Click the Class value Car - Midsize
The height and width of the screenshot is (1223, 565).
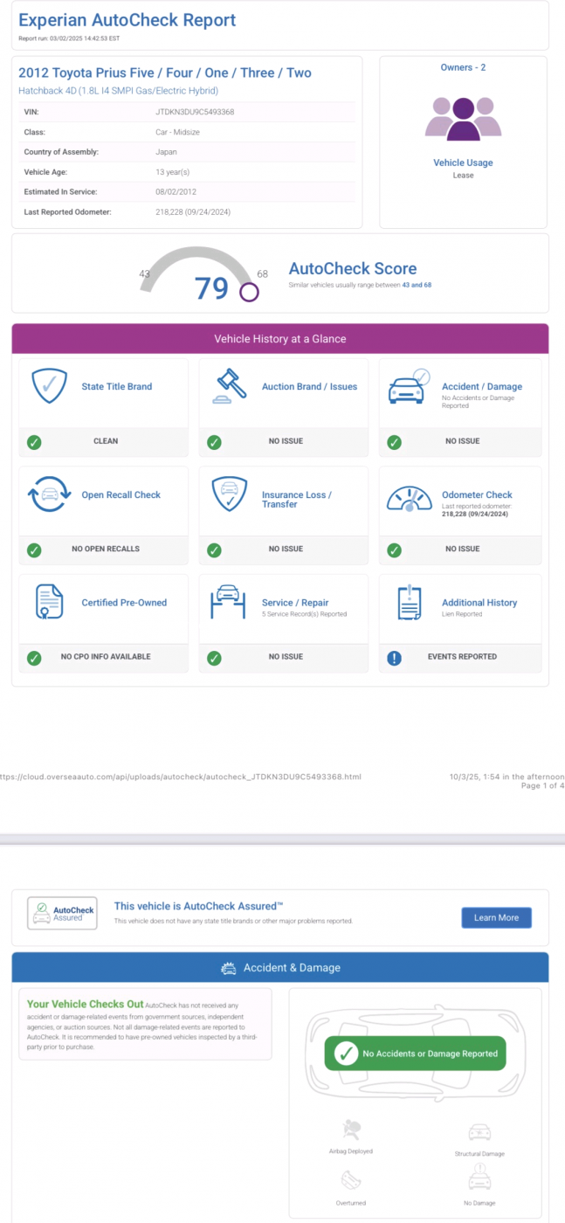tap(179, 132)
